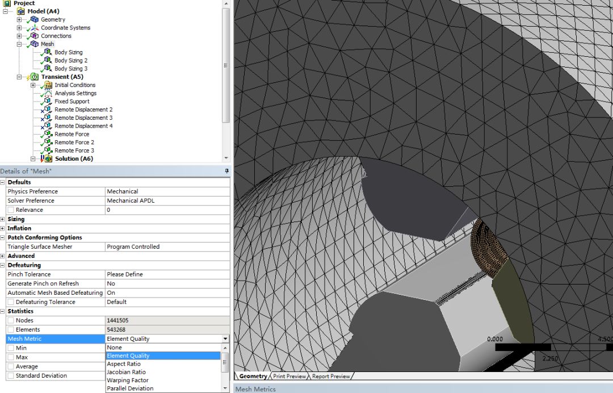Click the Body Sizing 2 icon
Screen dimensions: 613x393
[x=48, y=60]
